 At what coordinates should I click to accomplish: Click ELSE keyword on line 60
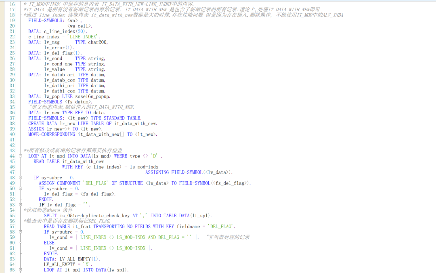pyautogui.click(x=49, y=243)
